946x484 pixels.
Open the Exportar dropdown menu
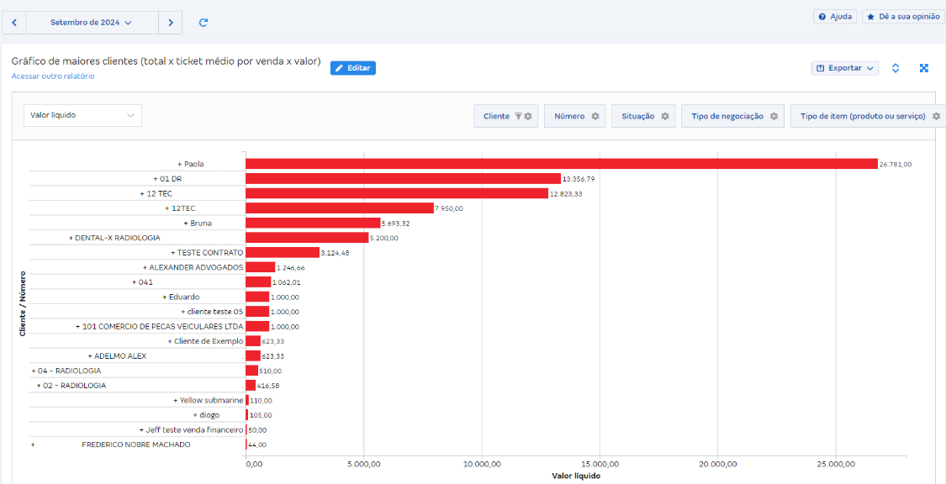click(x=844, y=68)
